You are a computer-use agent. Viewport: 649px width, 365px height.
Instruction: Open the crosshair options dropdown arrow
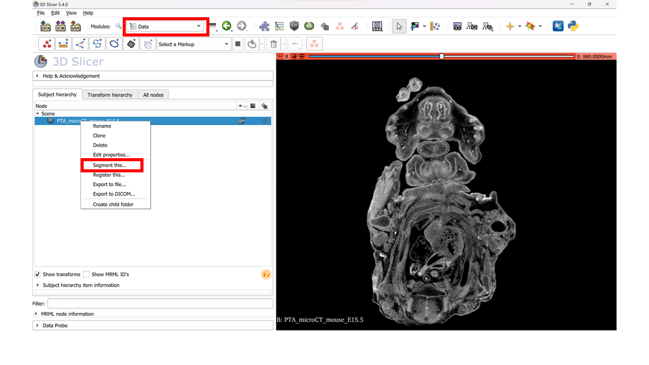click(x=520, y=26)
